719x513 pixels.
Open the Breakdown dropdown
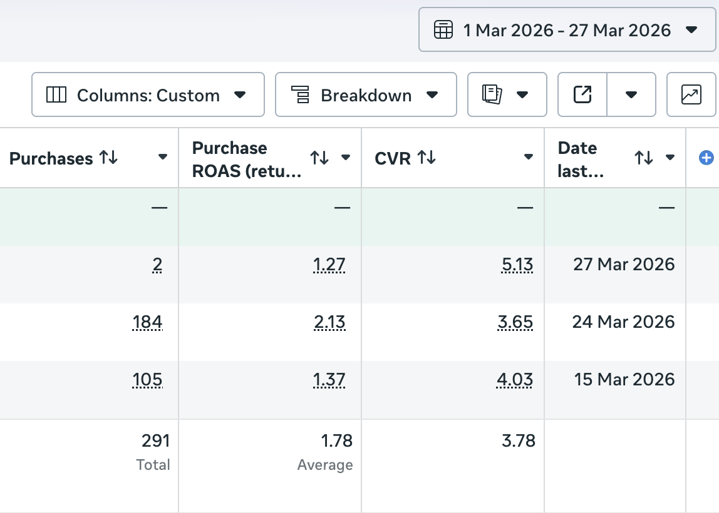366,95
